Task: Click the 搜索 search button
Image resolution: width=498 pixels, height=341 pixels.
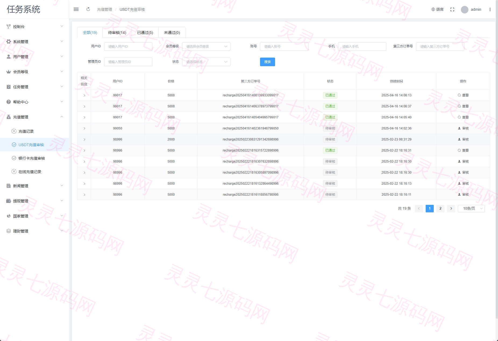Action: click(x=268, y=62)
